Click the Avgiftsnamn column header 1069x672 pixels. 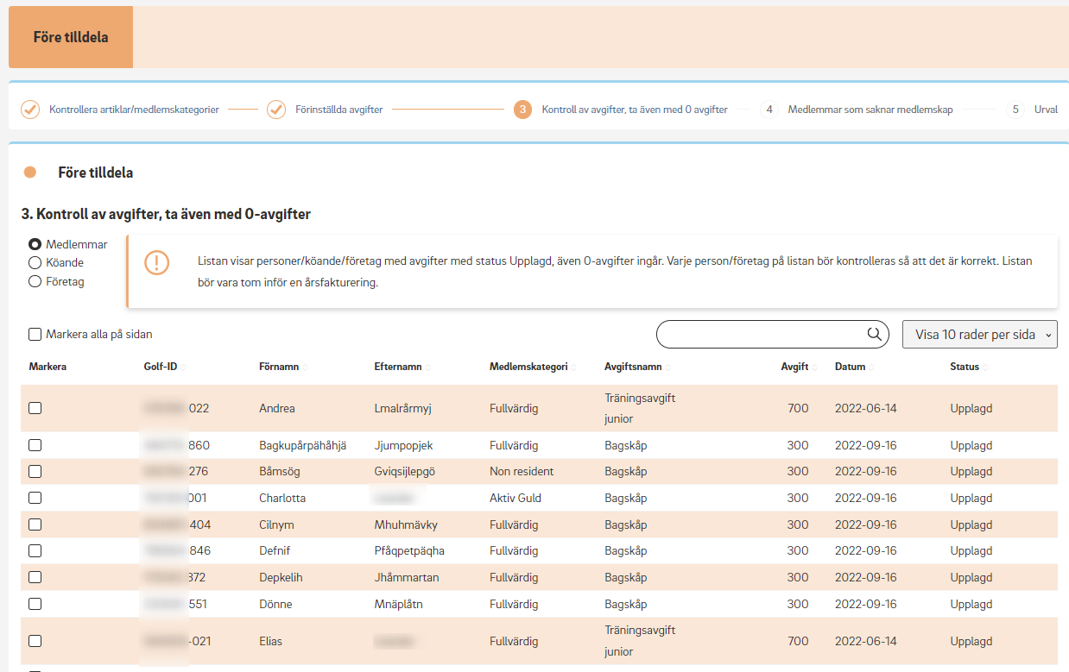coord(633,367)
